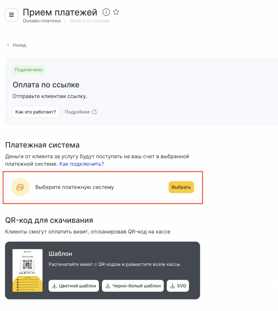Screen dimensions: 278x311
Task: Open the QR-code template preview thumbnail
Action: 27,270
